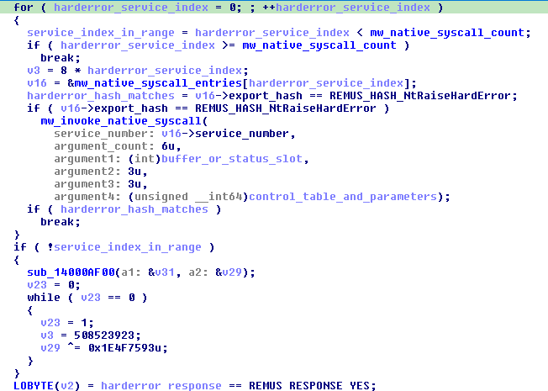Click the 'for' keyword in the loop header
This screenshot has width=548, height=391.
tap(24, 7)
